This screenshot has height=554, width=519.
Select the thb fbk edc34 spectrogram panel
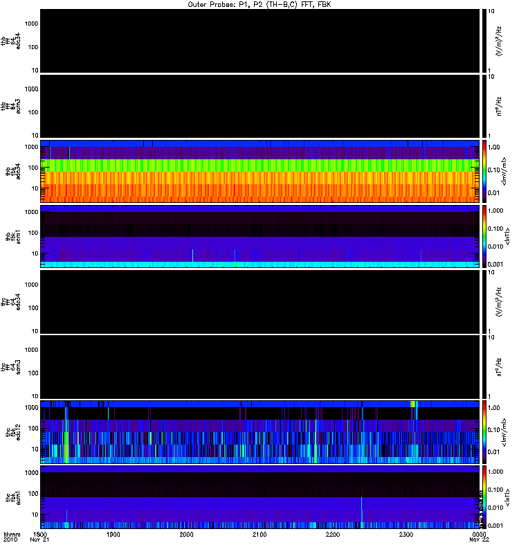click(x=260, y=171)
